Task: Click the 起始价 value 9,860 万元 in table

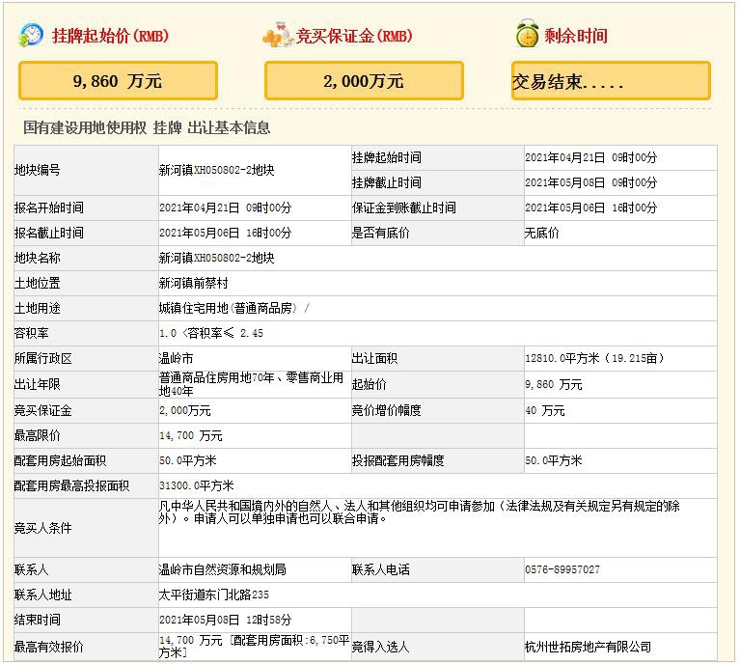Action: click(x=554, y=384)
